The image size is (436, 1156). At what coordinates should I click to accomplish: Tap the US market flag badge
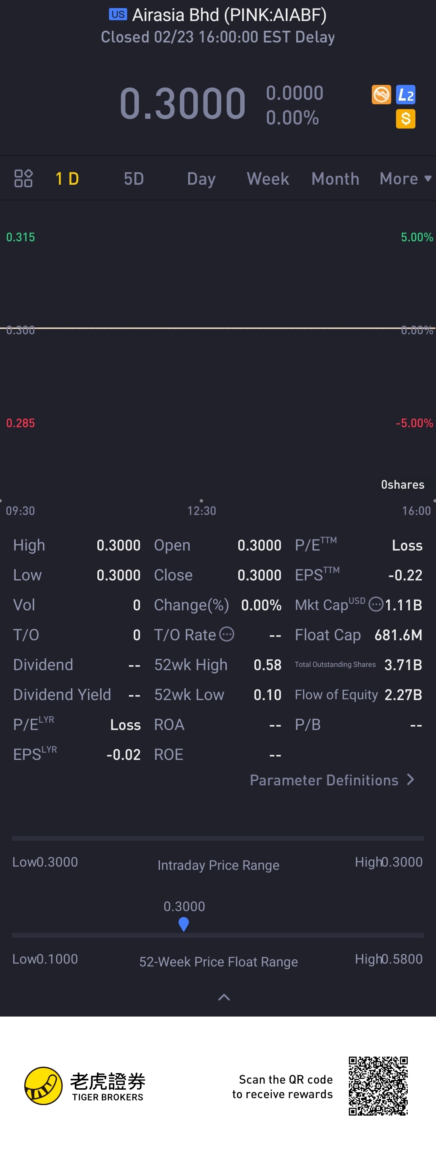(118, 15)
